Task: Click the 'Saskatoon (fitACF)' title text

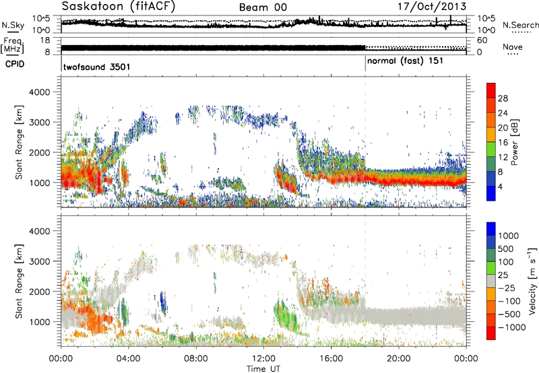Action: click(119, 7)
